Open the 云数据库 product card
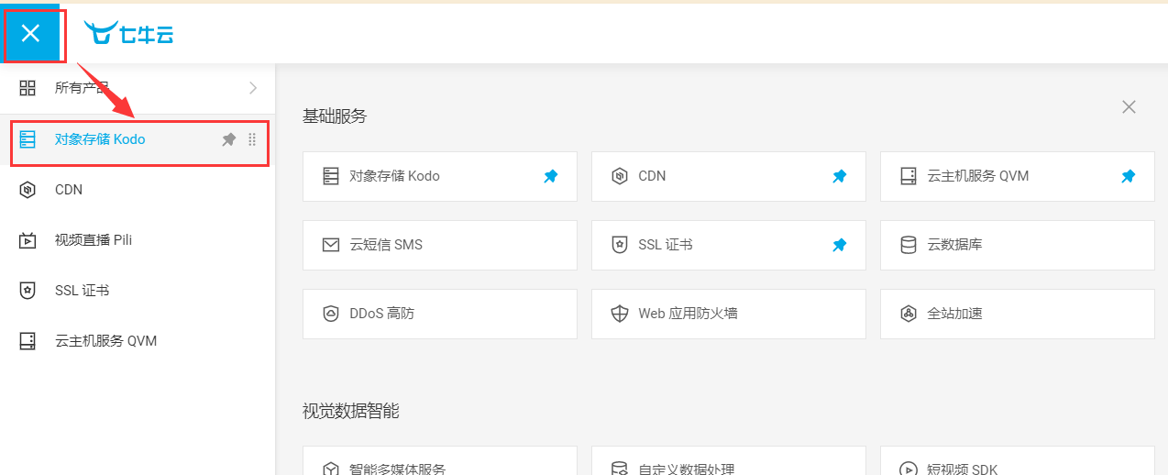This screenshot has width=1168, height=475. pos(1018,245)
